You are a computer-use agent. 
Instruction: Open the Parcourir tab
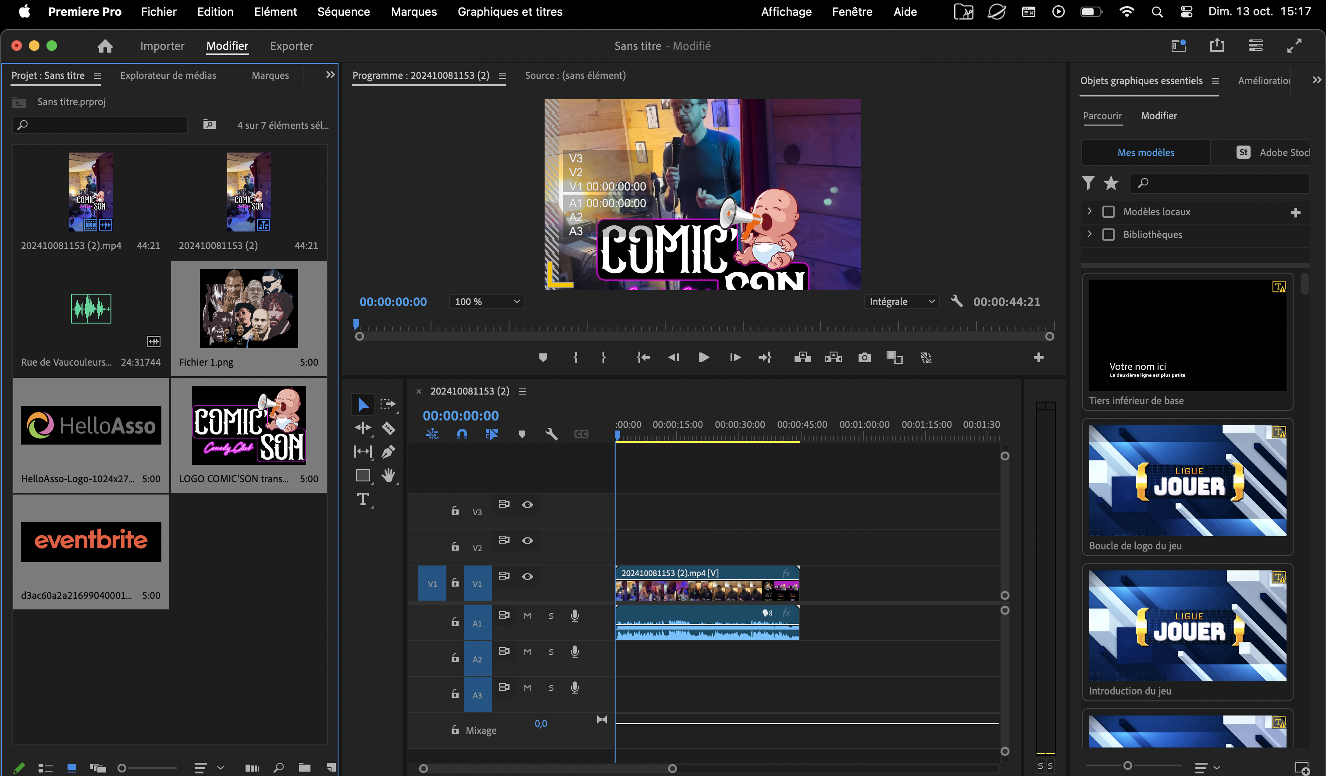coord(1102,116)
